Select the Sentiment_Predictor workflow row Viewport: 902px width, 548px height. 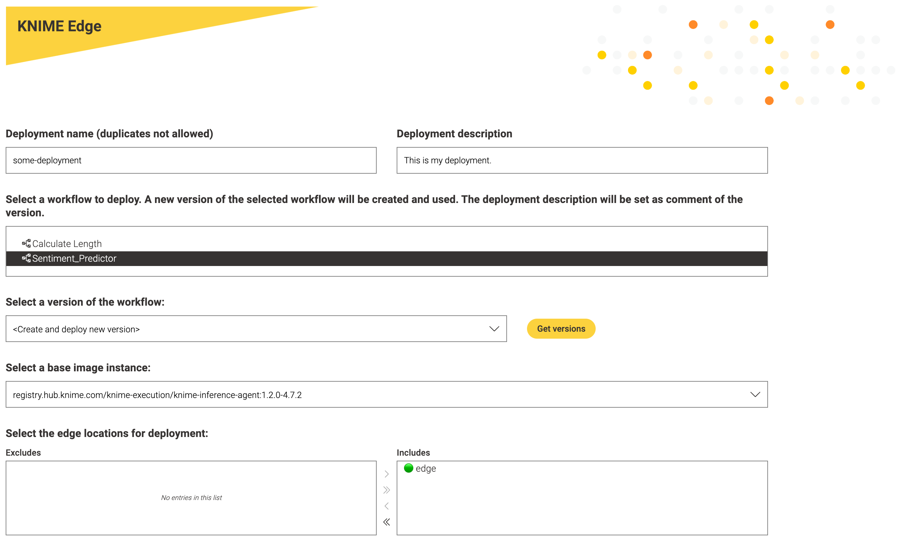(387, 258)
